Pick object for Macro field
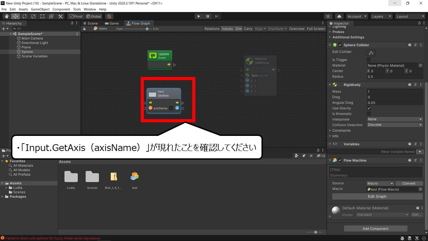 420,189
